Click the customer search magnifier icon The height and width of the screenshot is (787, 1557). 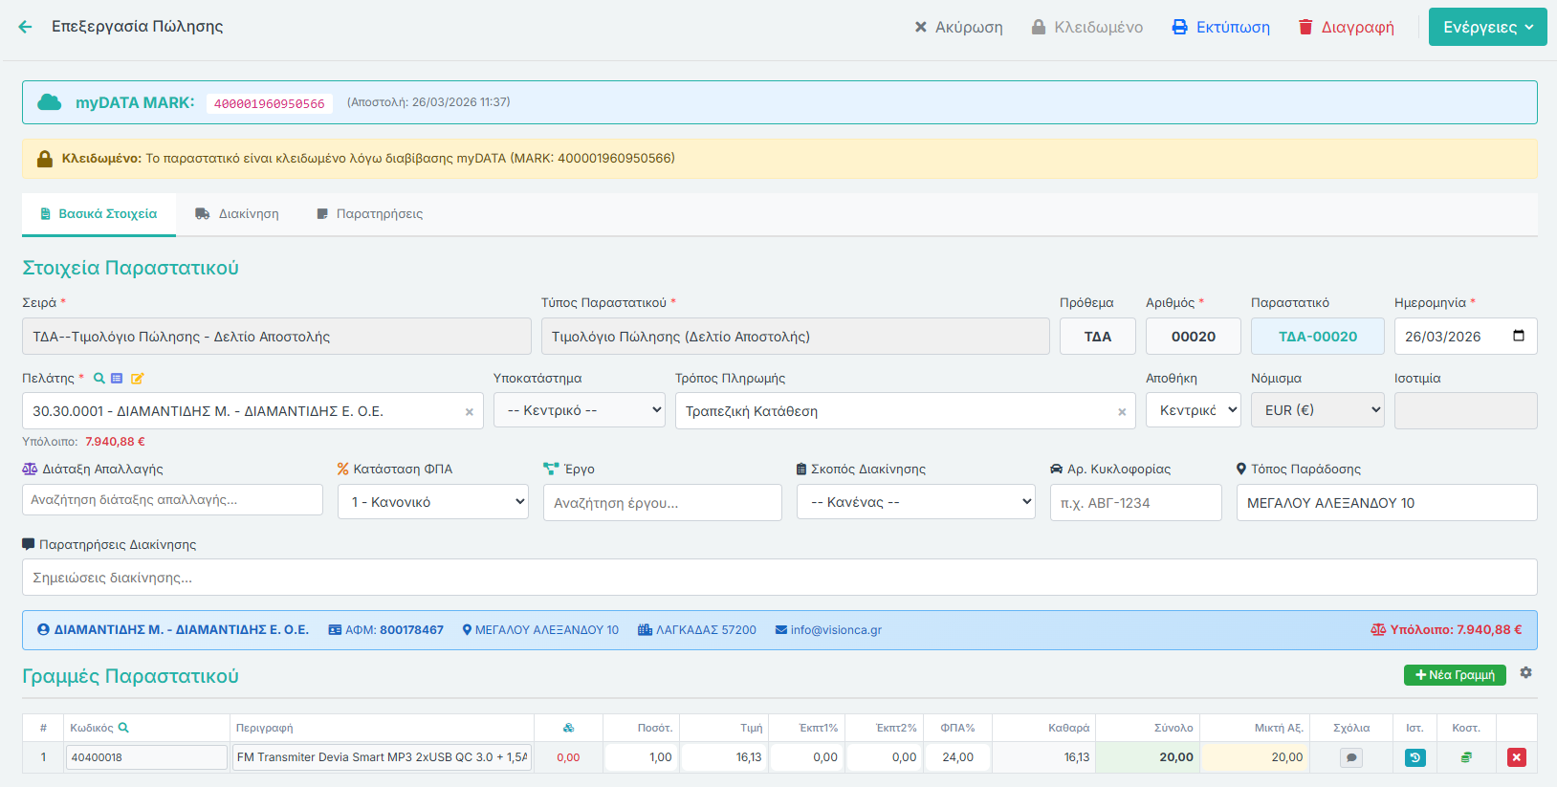99,379
